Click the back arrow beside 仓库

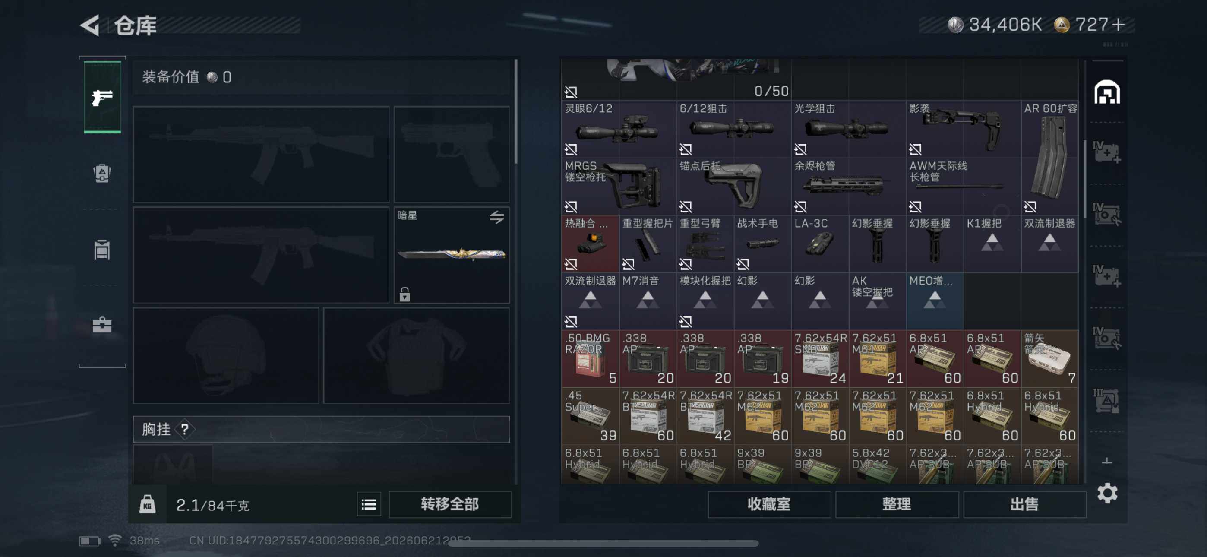(x=90, y=25)
